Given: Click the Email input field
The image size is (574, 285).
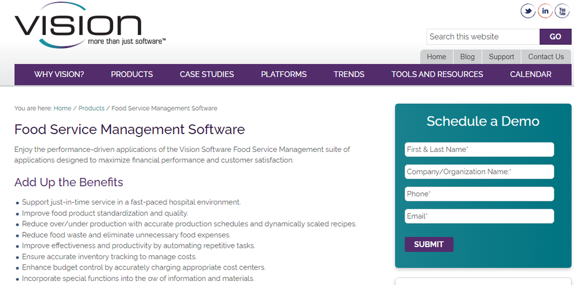Looking at the screenshot, I should [x=479, y=216].
